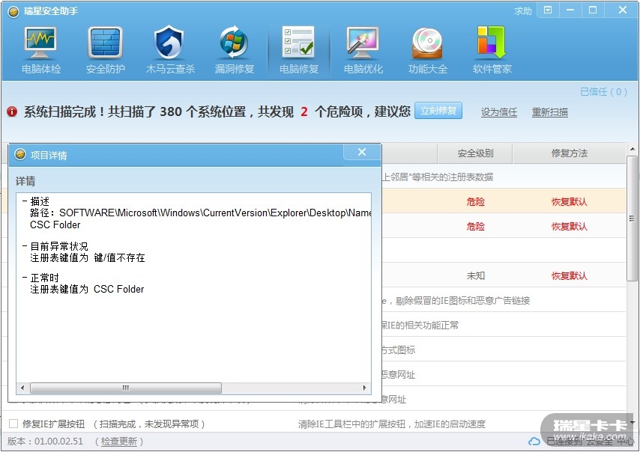Click 设为信任 set as trusted link

[x=499, y=112]
